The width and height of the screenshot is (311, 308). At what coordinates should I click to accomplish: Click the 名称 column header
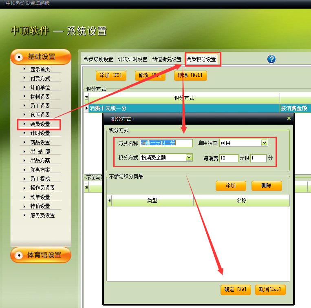click(242, 200)
